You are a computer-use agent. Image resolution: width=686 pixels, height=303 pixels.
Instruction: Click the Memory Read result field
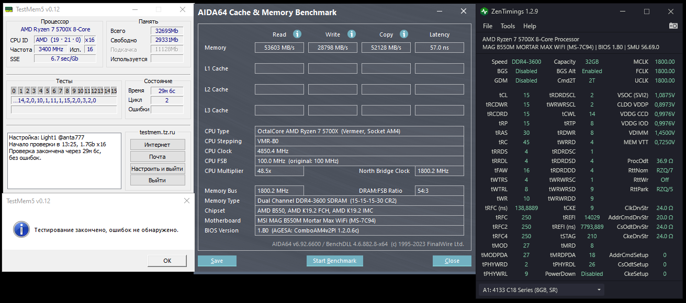[280, 48]
